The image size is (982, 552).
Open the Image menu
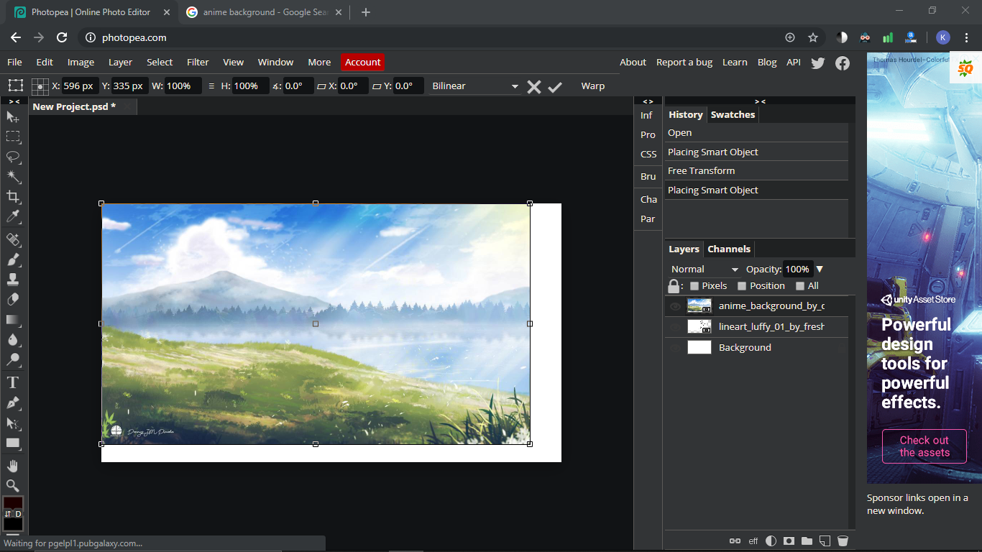[x=81, y=63]
